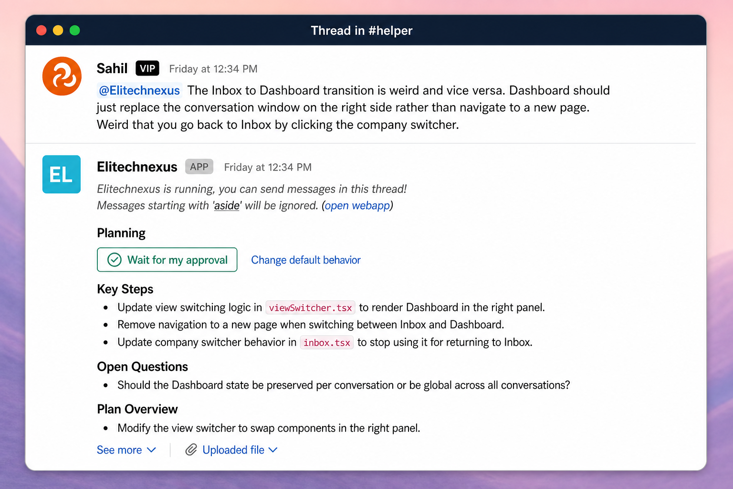Image resolution: width=733 pixels, height=489 pixels.
Task: Click the Dashboard state open question text
Action: coord(344,385)
